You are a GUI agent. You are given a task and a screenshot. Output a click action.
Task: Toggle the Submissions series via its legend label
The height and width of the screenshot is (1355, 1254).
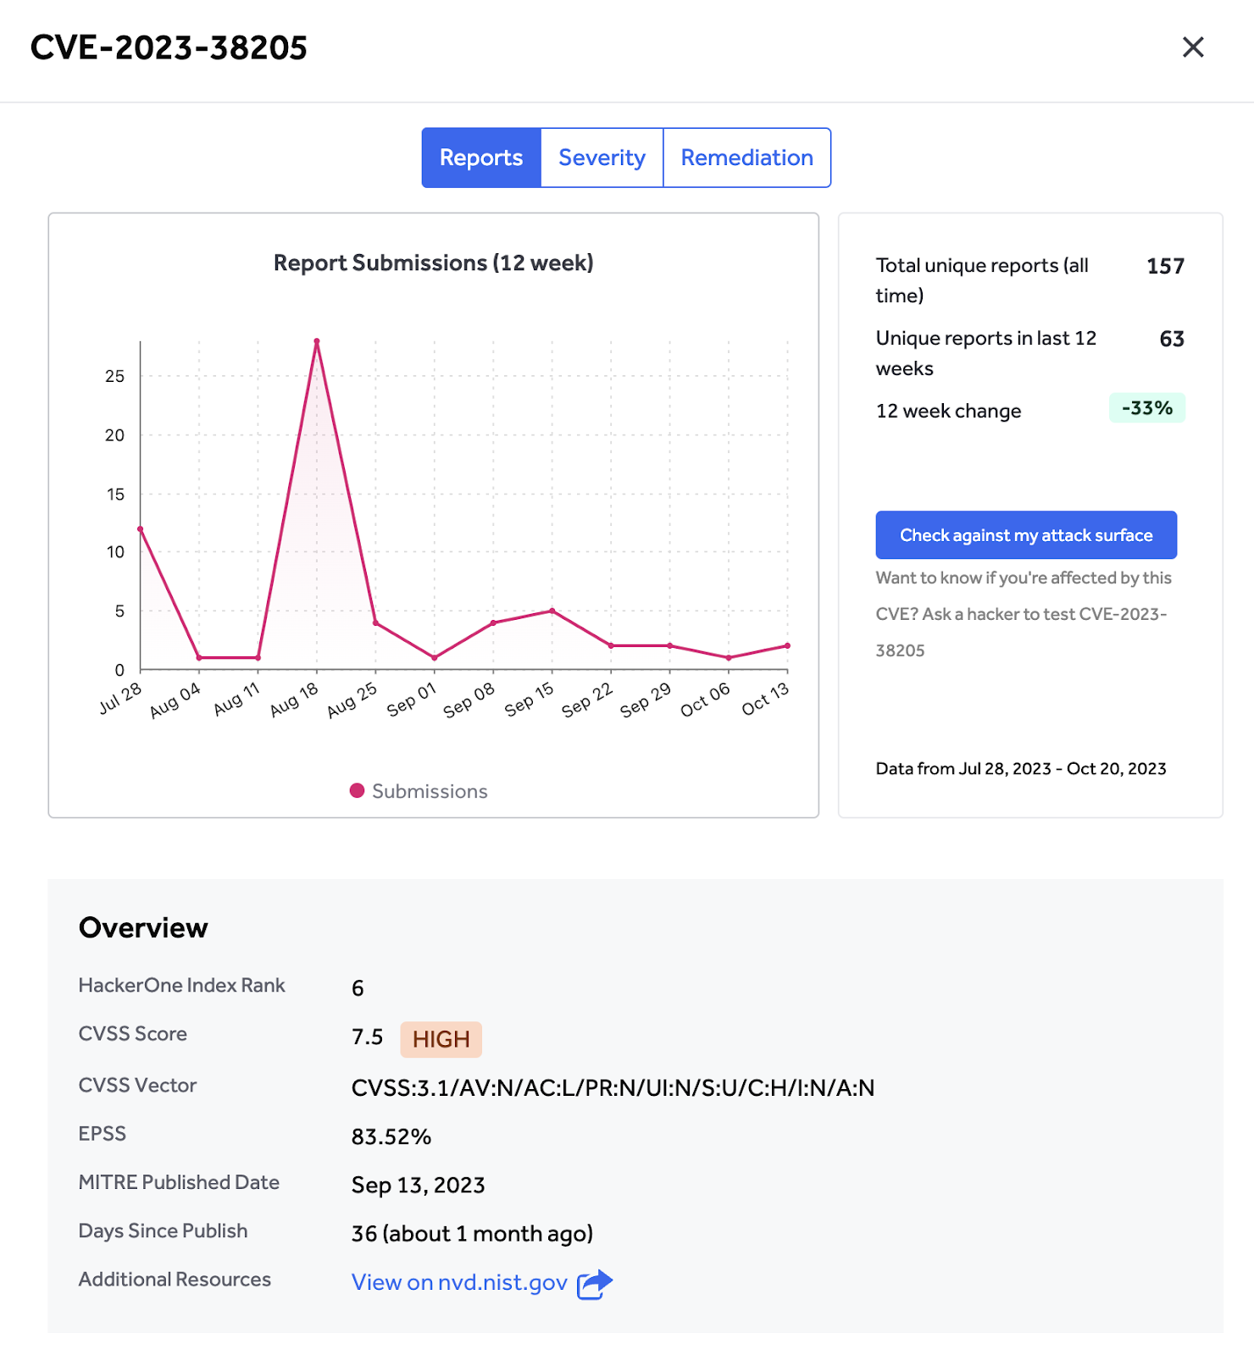pos(430,791)
